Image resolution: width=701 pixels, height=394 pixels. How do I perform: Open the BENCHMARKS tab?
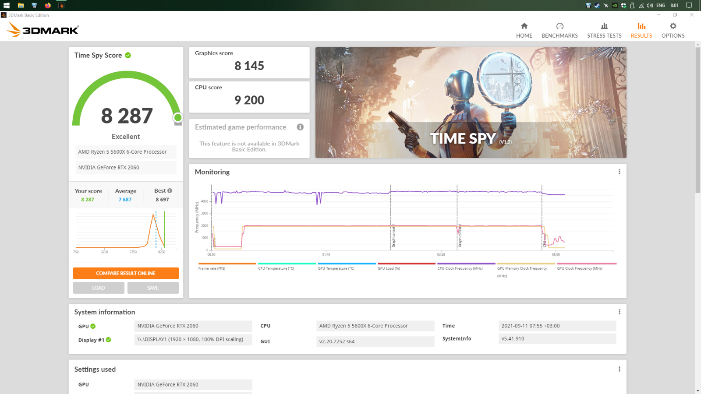559,31
